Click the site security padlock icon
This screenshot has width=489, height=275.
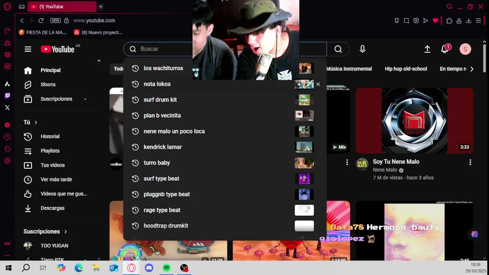66,21
